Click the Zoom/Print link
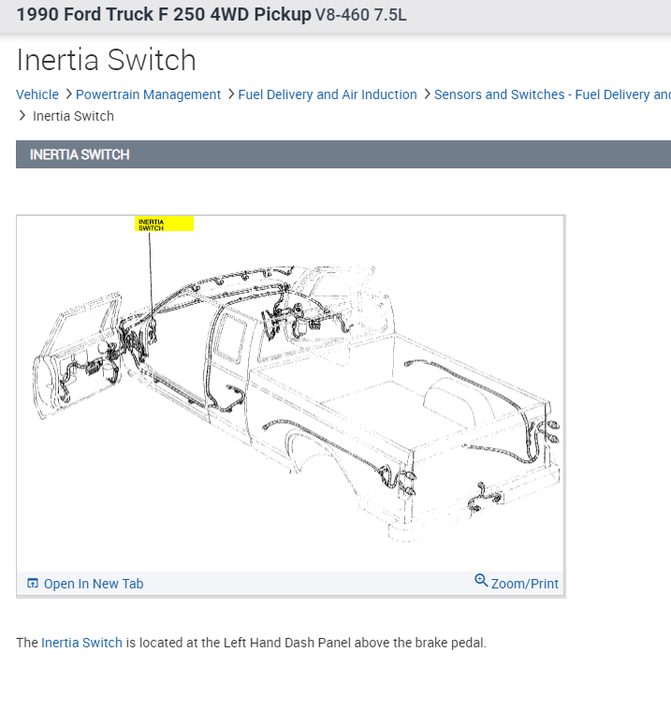This screenshot has width=671, height=724. 525,584
